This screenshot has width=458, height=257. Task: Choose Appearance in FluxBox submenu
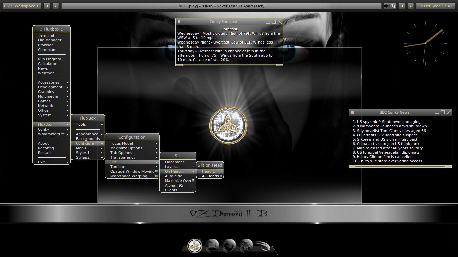tap(88, 134)
